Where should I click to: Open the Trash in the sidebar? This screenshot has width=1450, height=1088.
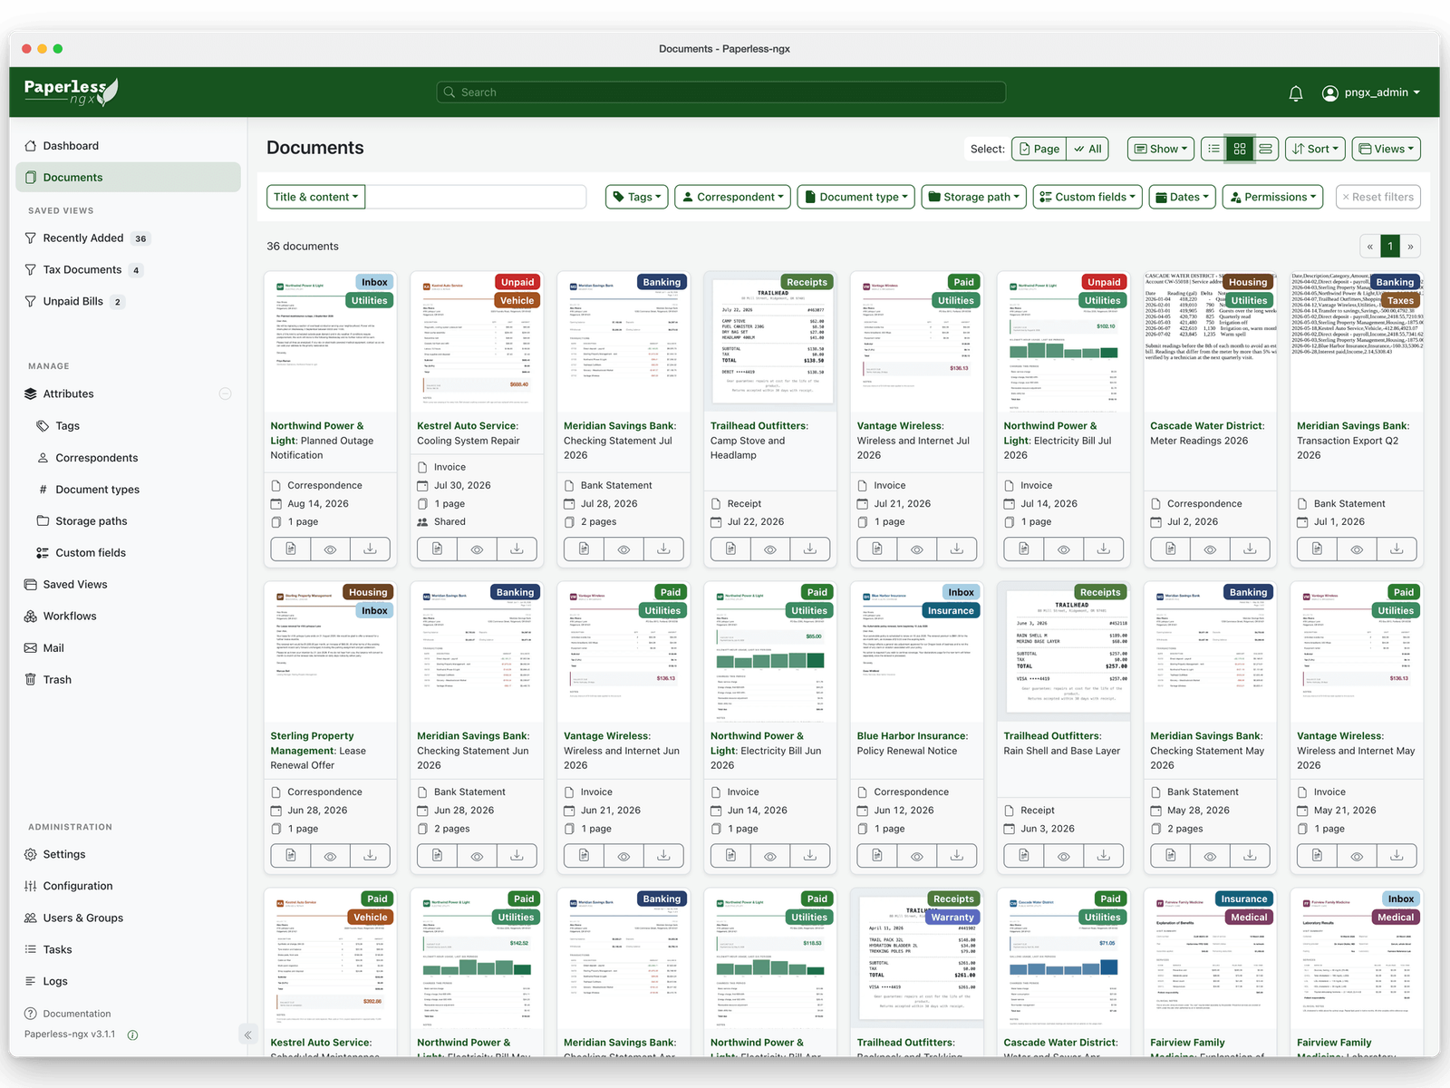click(x=56, y=679)
